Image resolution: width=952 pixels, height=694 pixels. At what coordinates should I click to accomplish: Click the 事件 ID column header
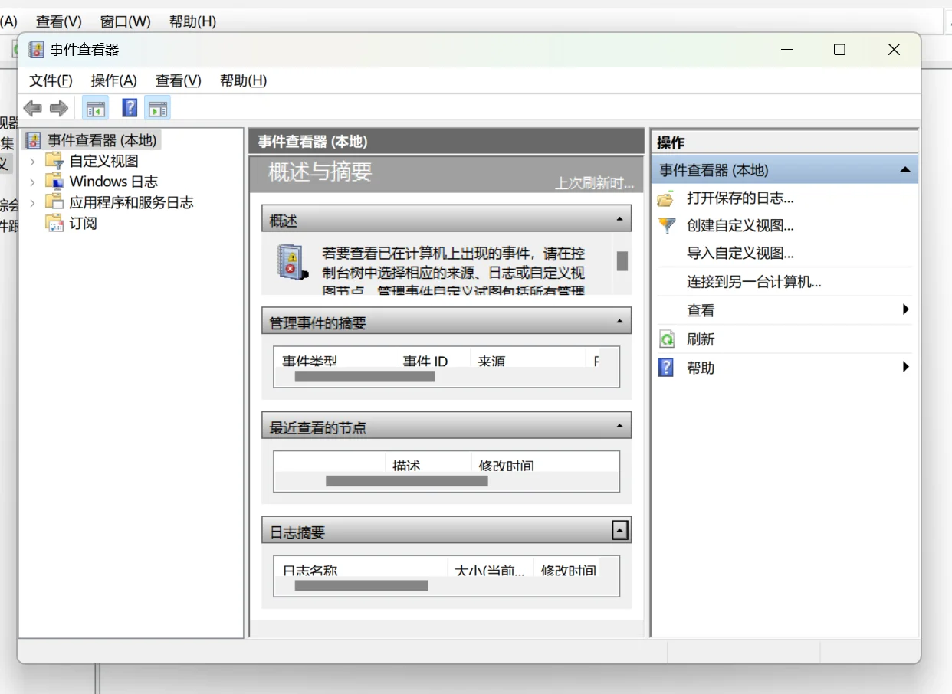[432, 359]
